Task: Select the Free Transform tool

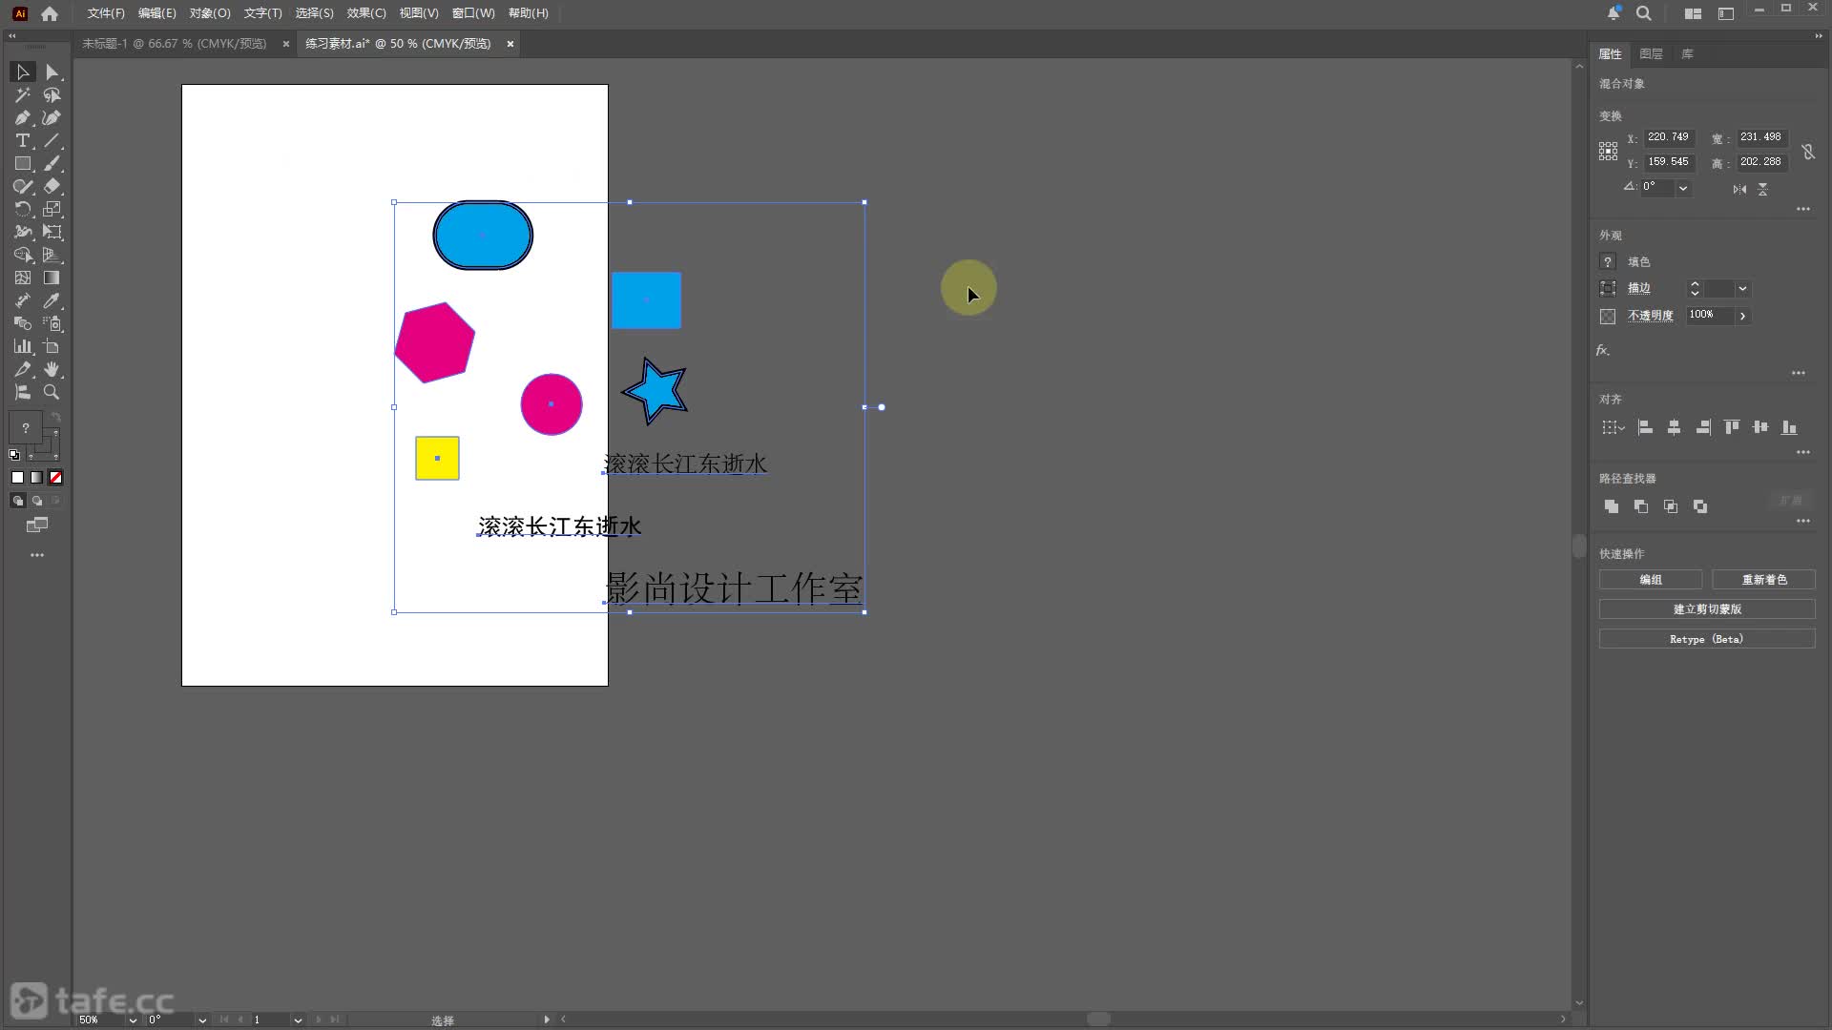Action: point(52,233)
